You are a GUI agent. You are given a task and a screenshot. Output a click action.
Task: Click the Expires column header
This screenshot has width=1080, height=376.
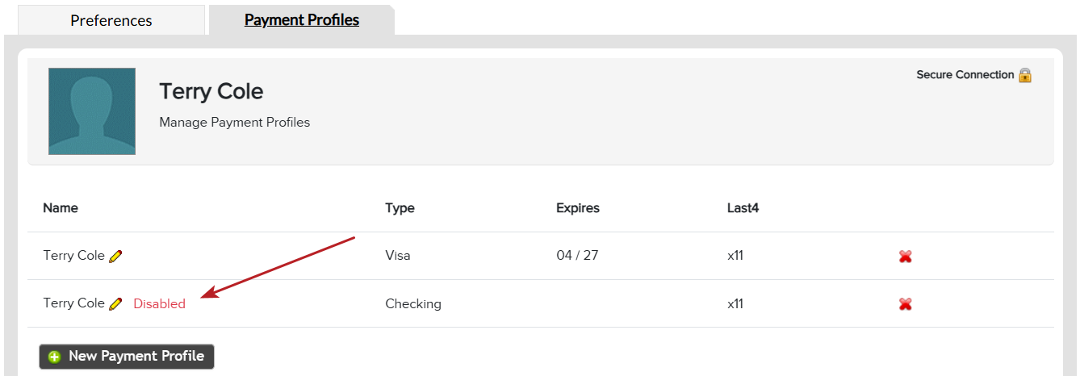coord(578,208)
